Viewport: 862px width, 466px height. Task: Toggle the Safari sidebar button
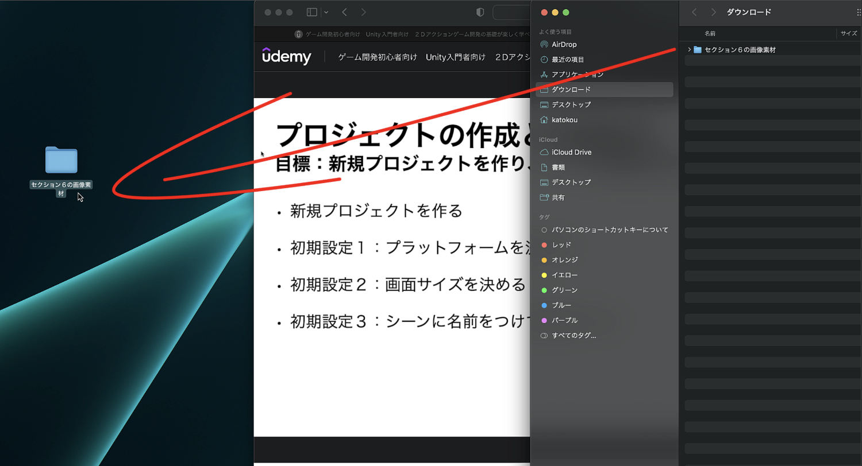click(x=312, y=12)
